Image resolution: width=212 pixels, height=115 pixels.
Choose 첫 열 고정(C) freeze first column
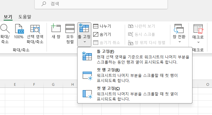[135, 94]
